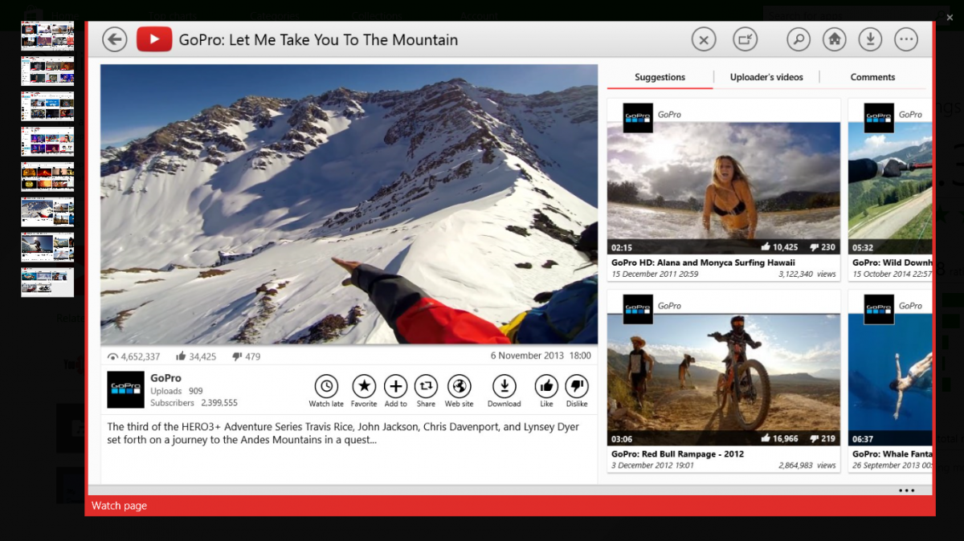Screen dimensions: 964x541
Task: Open the top toolbar more options ellipsis
Action: tap(906, 39)
